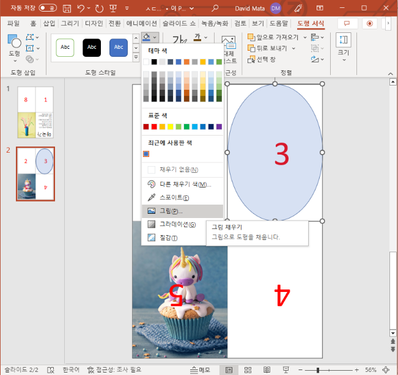Apply the black filled Abc style

point(92,48)
